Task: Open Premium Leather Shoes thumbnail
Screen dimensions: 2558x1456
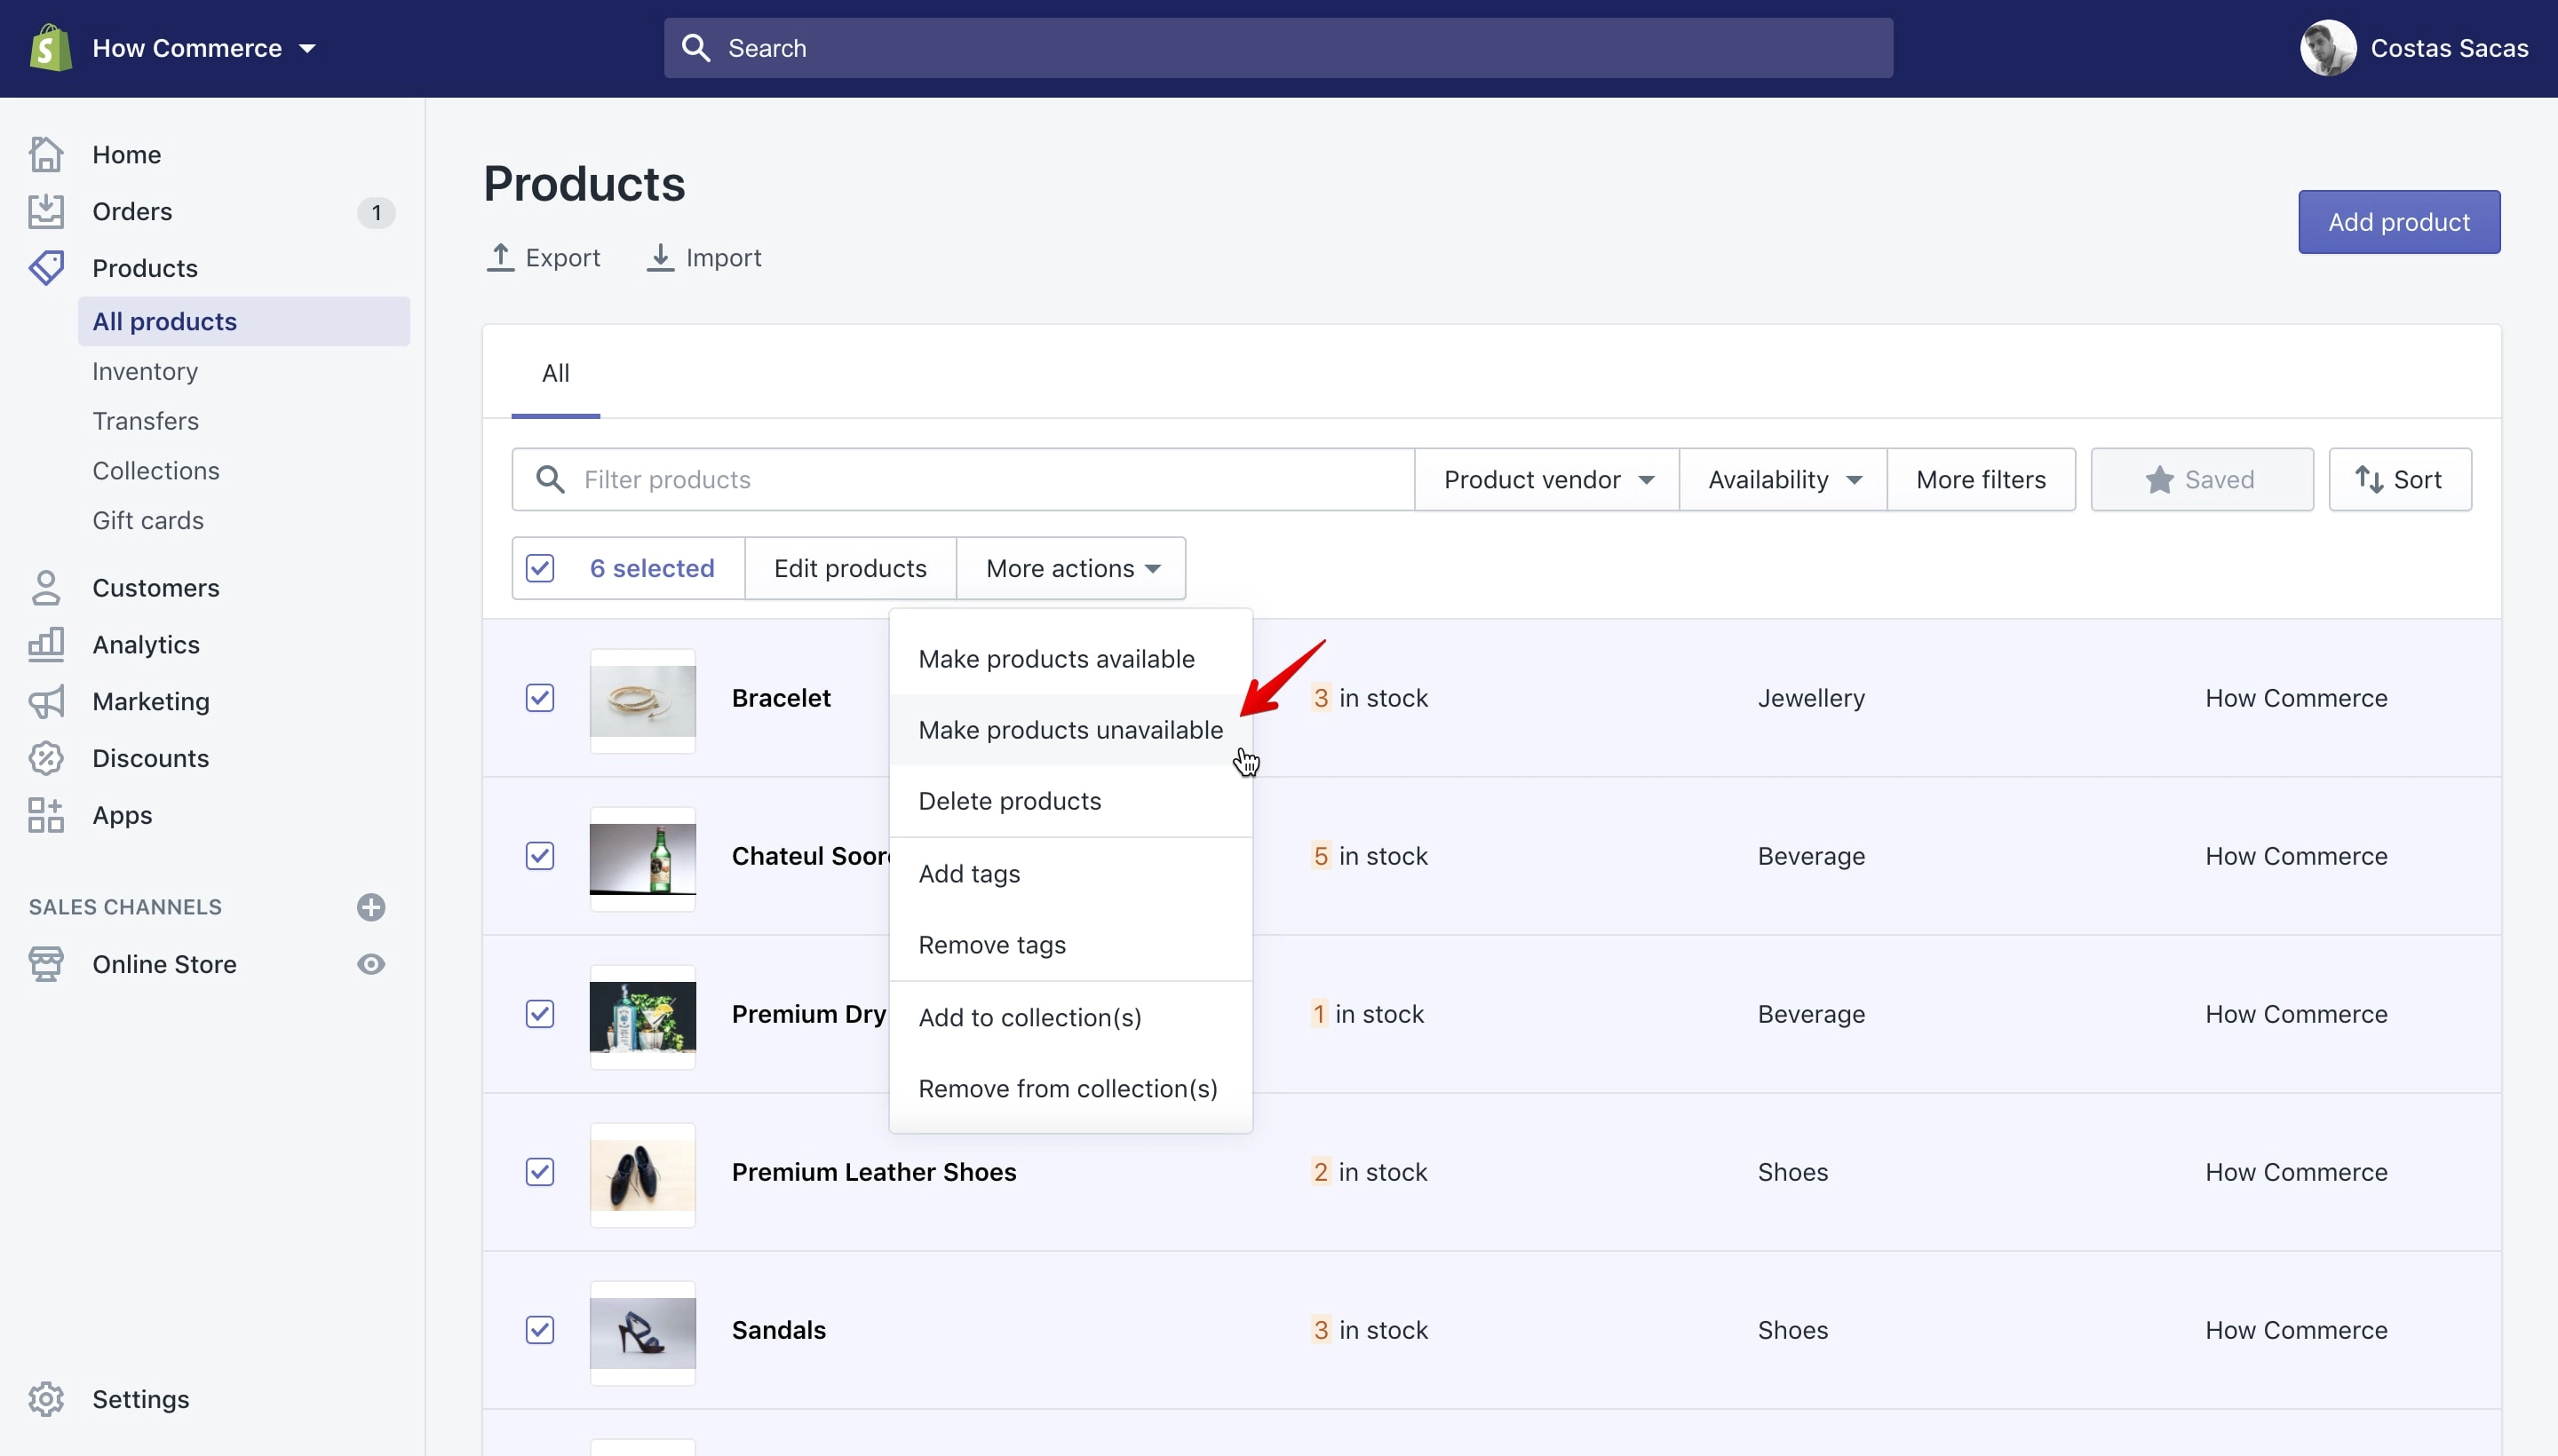Action: click(x=642, y=1175)
